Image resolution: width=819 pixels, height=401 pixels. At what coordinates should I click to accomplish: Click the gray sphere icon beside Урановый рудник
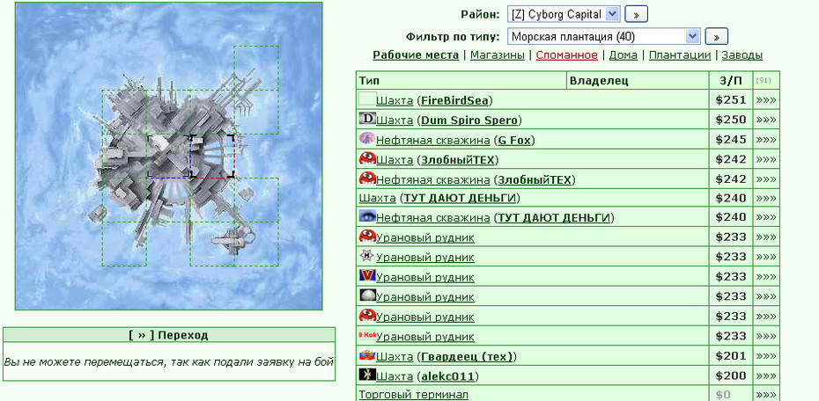tap(367, 295)
